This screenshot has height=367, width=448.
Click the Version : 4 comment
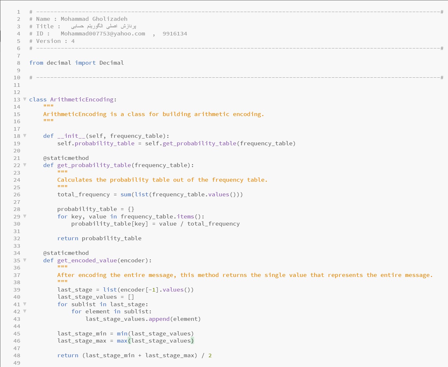55,41
